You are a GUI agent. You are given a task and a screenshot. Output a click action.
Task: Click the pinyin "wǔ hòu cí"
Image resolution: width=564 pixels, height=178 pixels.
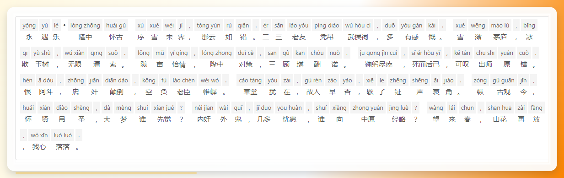(358, 25)
